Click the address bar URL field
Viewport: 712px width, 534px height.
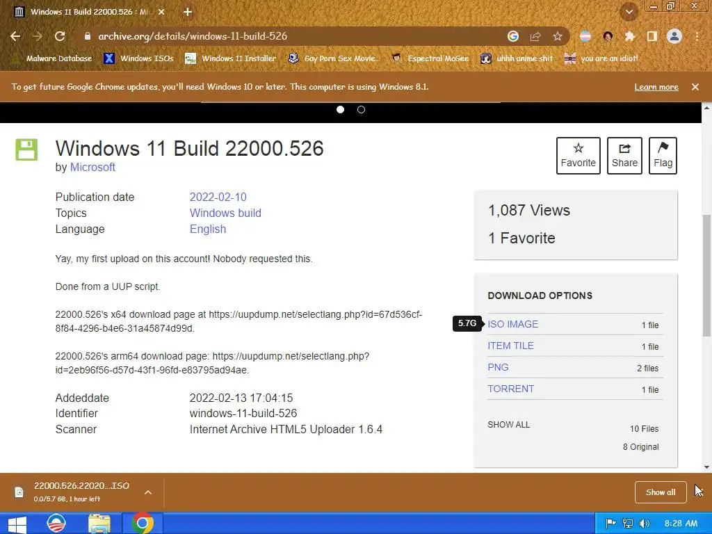tap(291, 36)
